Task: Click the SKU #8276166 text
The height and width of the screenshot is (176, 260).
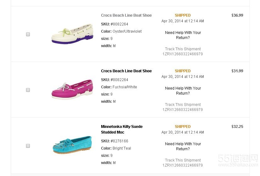Action: 114,141
